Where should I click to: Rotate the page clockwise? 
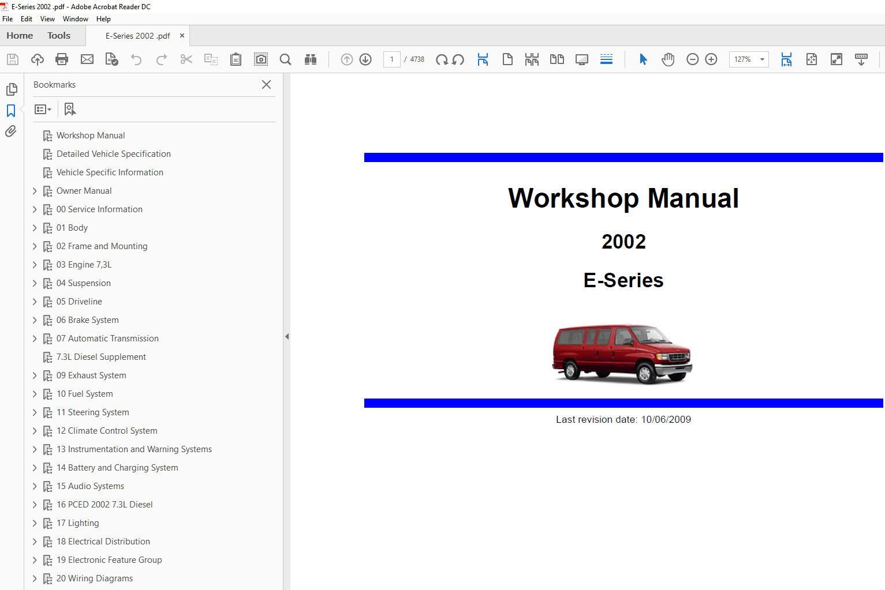pos(442,59)
